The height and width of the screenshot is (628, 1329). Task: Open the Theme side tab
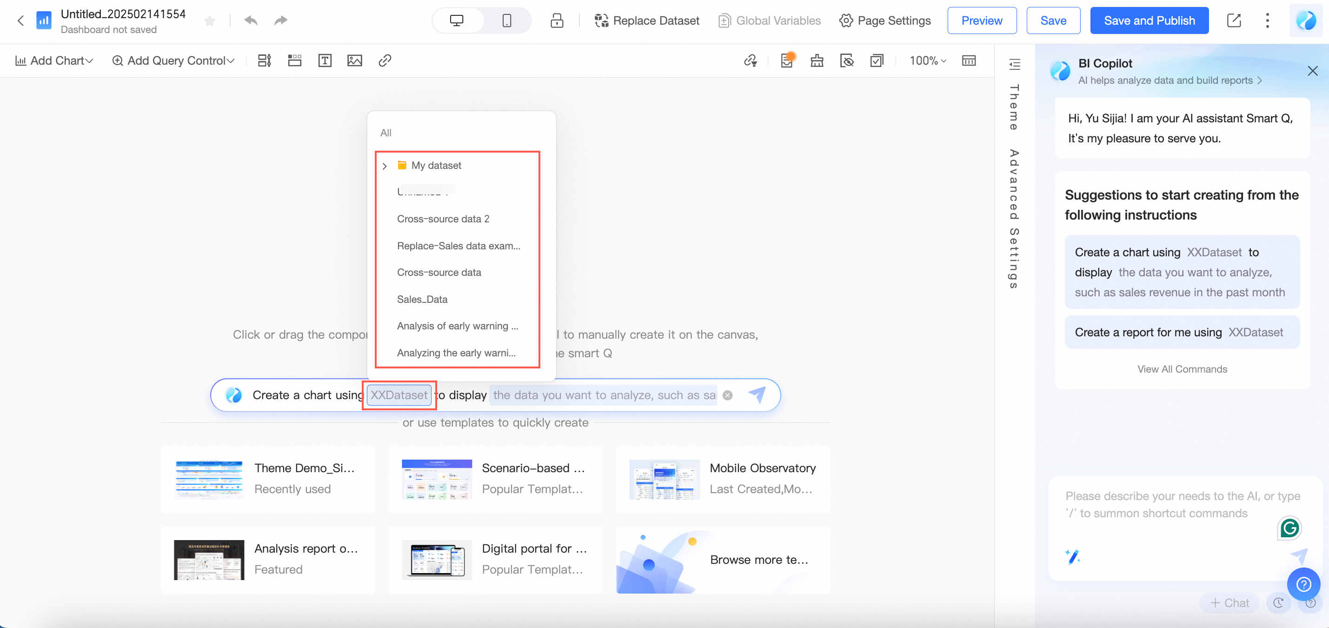[x=1014, y=107]
